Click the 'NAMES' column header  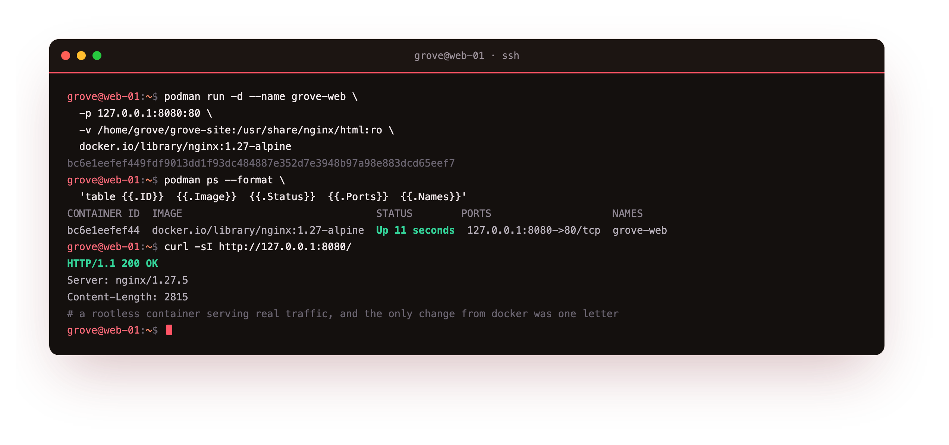pyautogui.click(x=627, y=214)
